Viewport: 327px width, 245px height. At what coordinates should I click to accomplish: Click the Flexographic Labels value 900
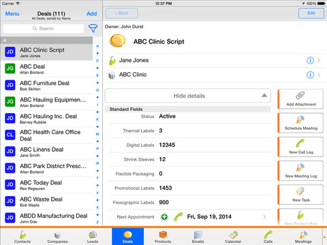pos(163,202)
